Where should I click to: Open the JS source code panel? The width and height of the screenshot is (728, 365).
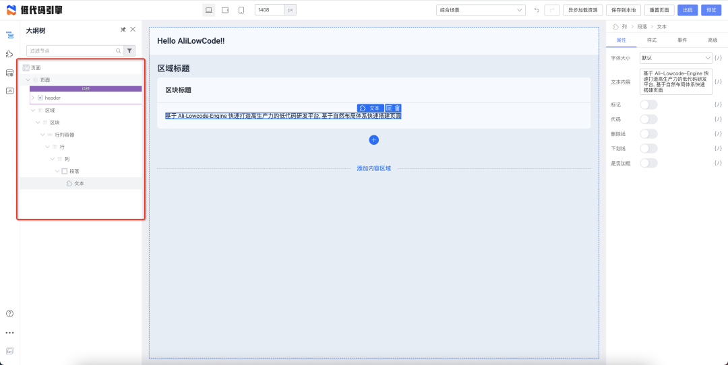point(9,91)
